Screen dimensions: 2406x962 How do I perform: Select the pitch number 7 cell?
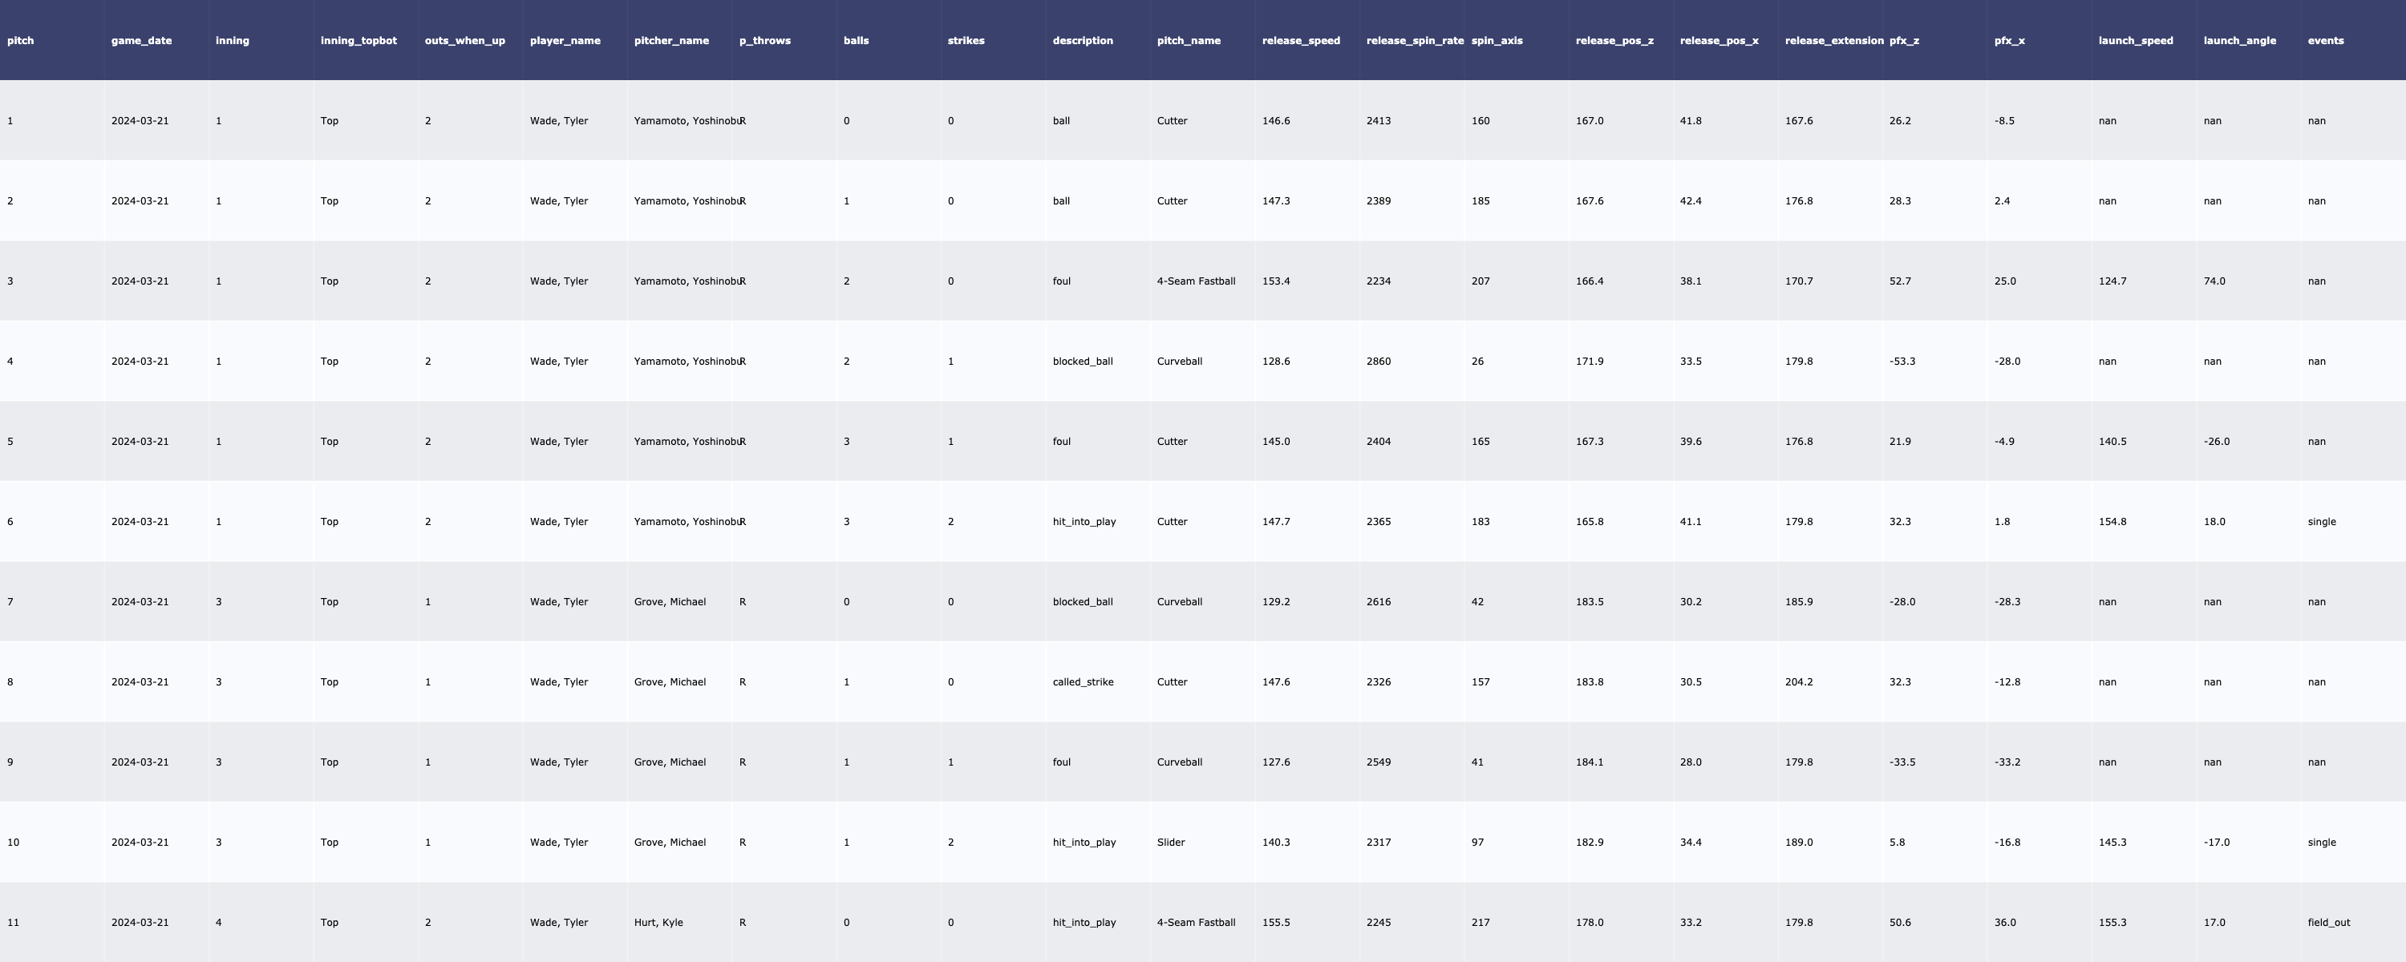(10, 602)
